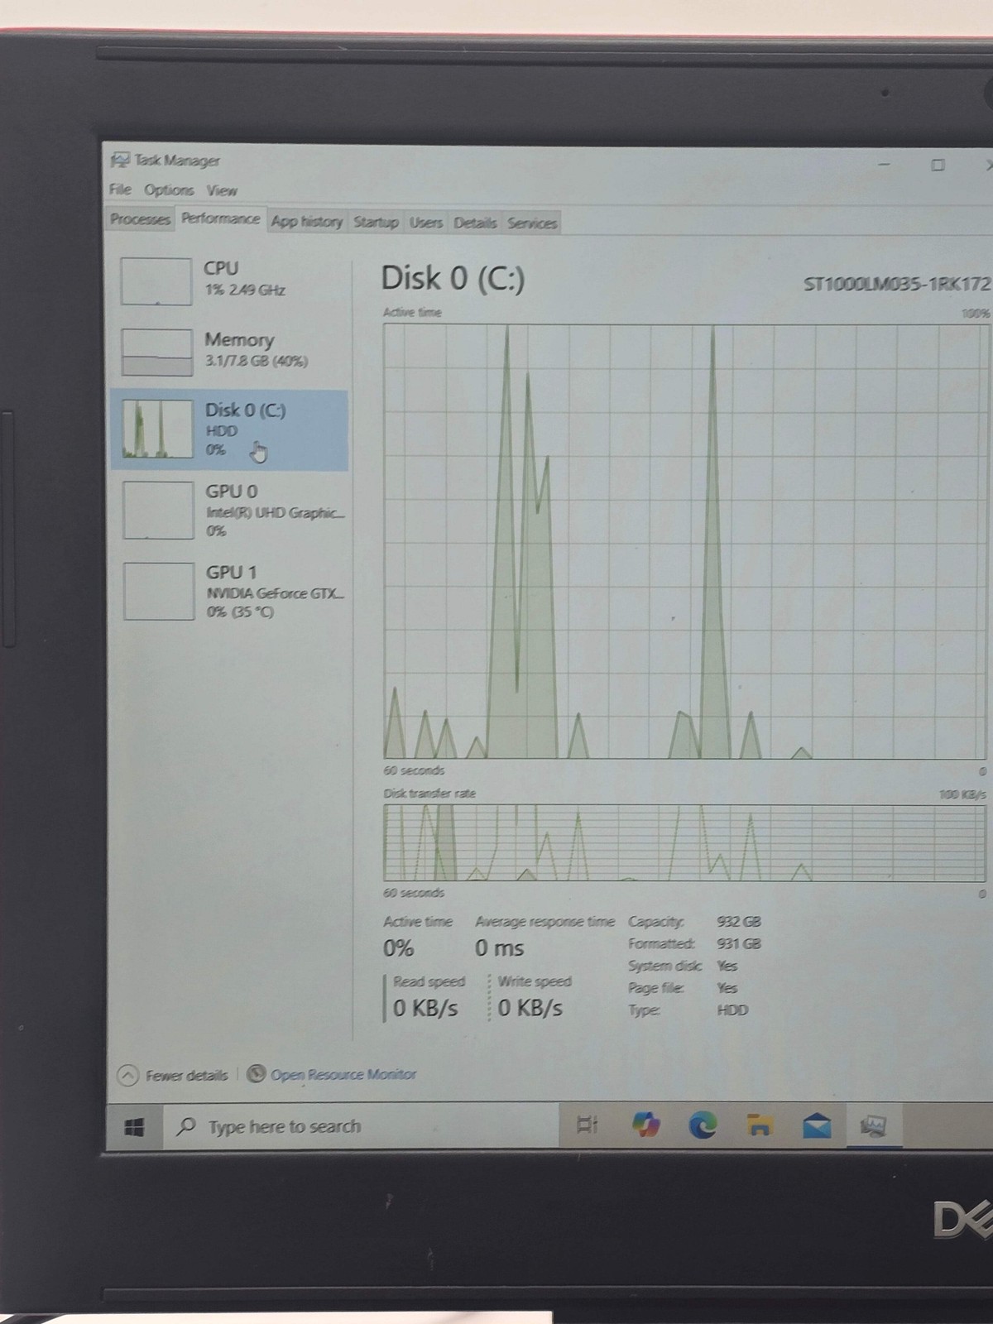Open the Startup tab
The width and height of the screenshot is (993, 1324).
click(376, 223)
